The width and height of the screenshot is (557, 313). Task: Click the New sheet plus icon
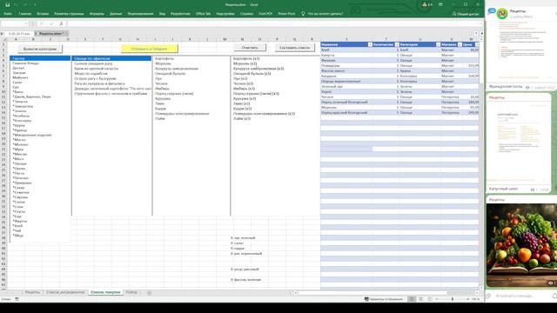pyautogui.click(x=149, y=292)
